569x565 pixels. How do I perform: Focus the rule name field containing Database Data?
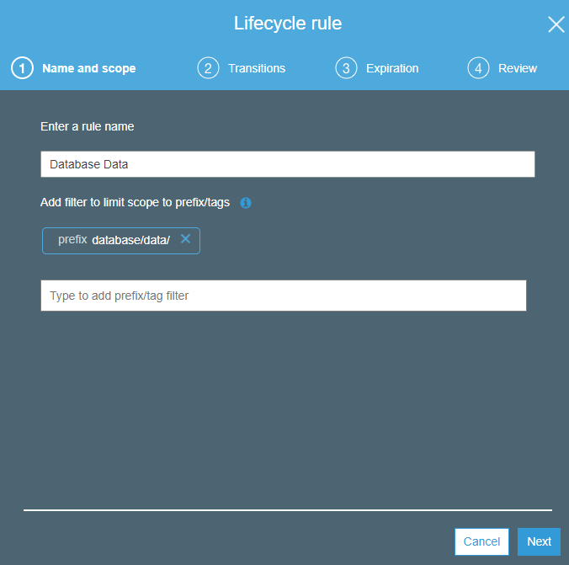287,164
